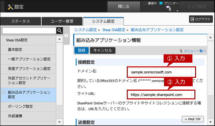Click the サイトURL input field
Image resolution: width=215 pixels, height=126 pixels.
(160, 95)
